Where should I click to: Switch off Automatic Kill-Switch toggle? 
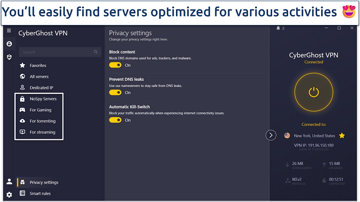(x=115, y=120)
